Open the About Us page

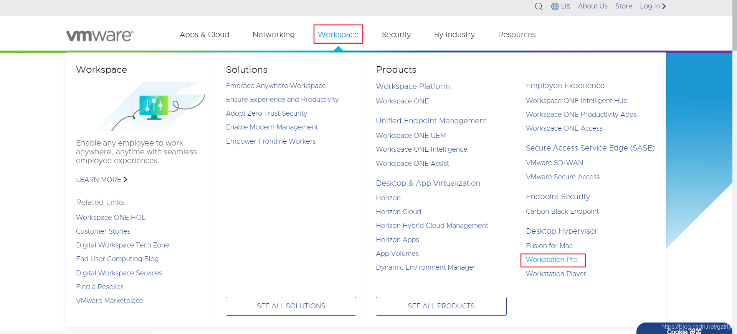tap(593, 6)
